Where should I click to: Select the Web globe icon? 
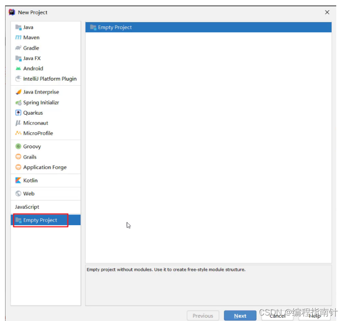18,193
